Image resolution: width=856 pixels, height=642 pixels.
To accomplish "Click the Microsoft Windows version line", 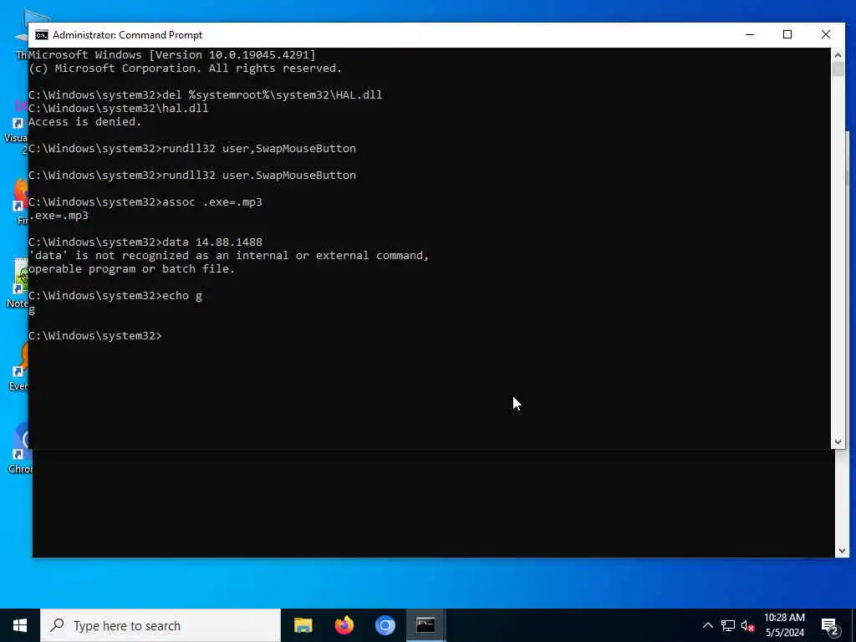I will click(172, 54).
